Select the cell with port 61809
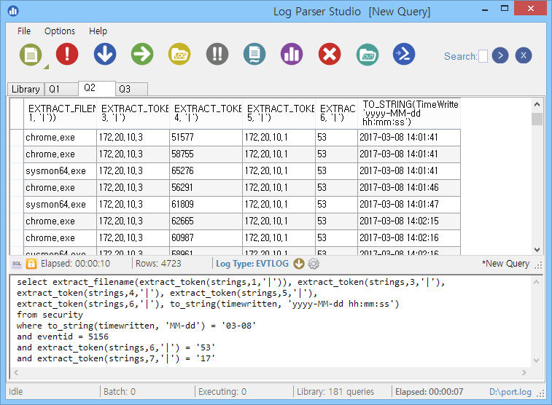This screenshot has height=405, width=552. click(206, 204)
